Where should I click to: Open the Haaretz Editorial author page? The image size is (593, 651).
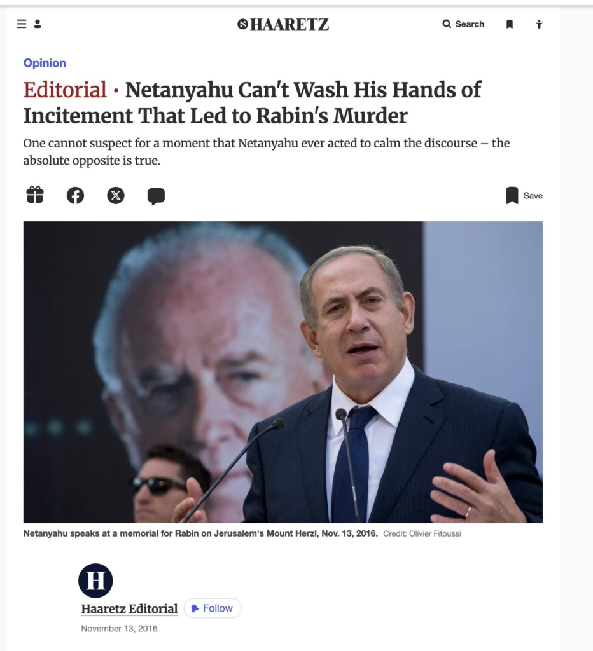click(129, 609)
